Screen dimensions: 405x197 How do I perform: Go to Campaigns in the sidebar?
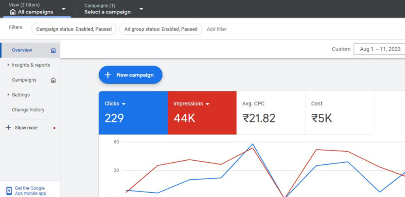(24, 80)
